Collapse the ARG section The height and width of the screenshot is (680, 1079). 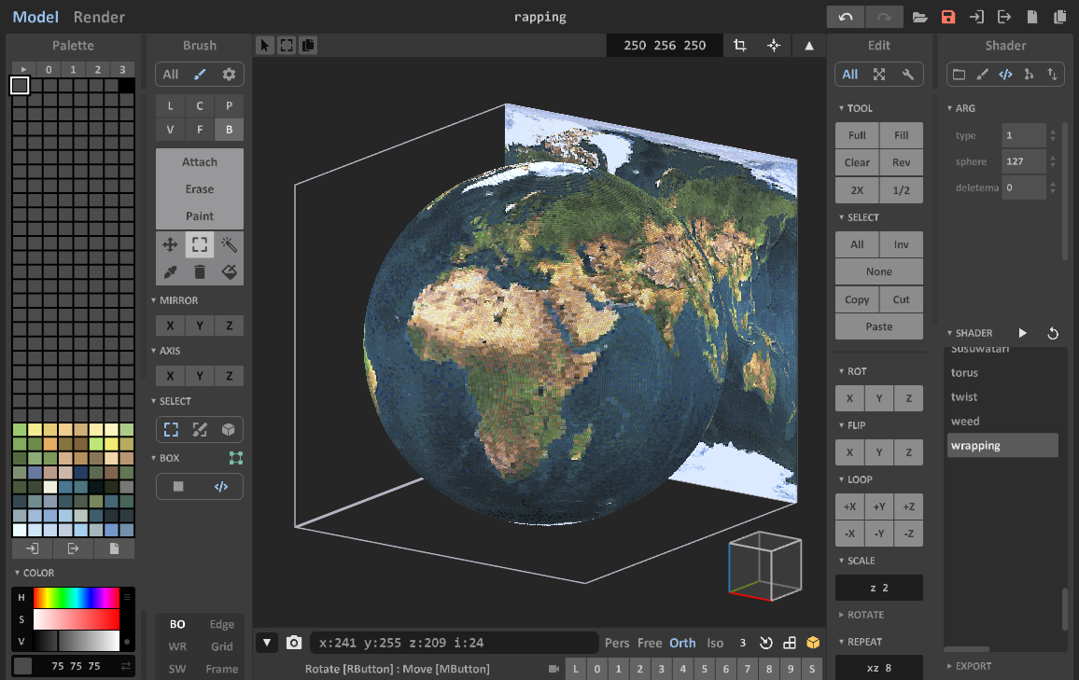point(961,108)
